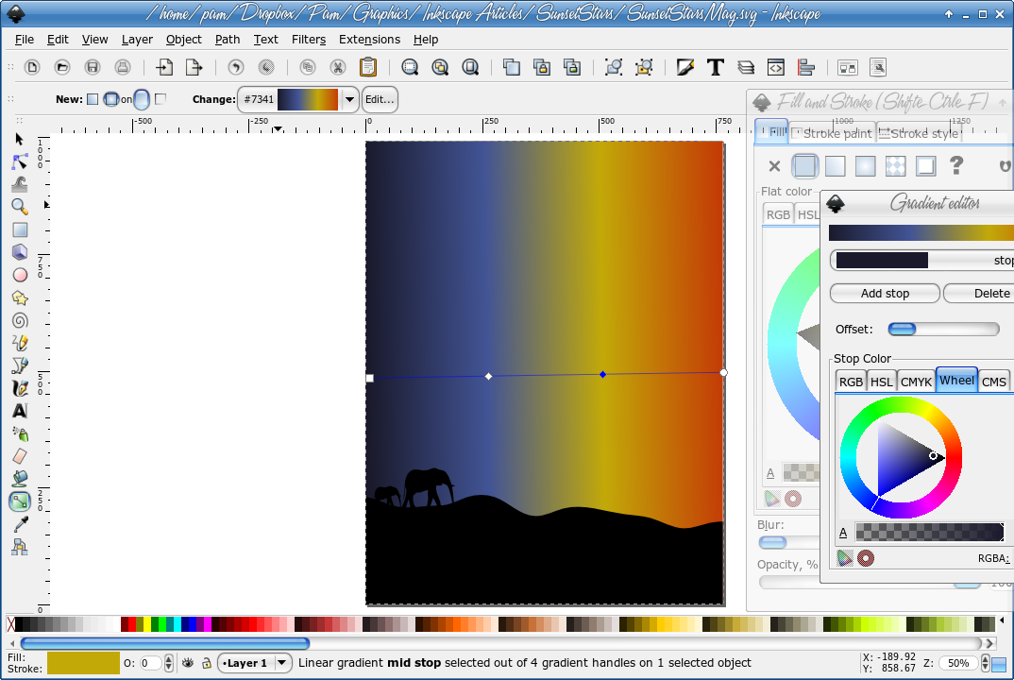1014x680 pixels.
Task: Switch to HSL tab in Gradient editor
Action: (x=882, y=382)
